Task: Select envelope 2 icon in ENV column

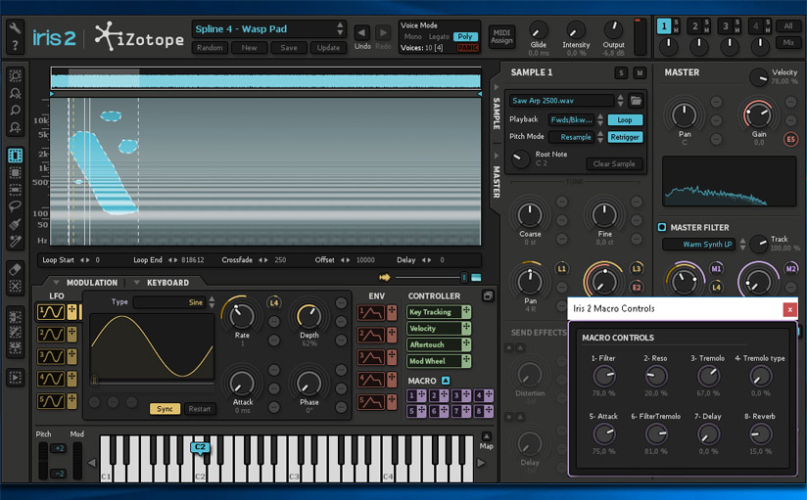Action: point(370,335)
